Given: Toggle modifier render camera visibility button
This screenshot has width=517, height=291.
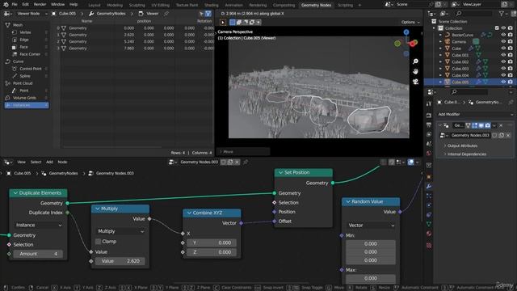Looking at the screenshot, I should click(x=488, y=125).
